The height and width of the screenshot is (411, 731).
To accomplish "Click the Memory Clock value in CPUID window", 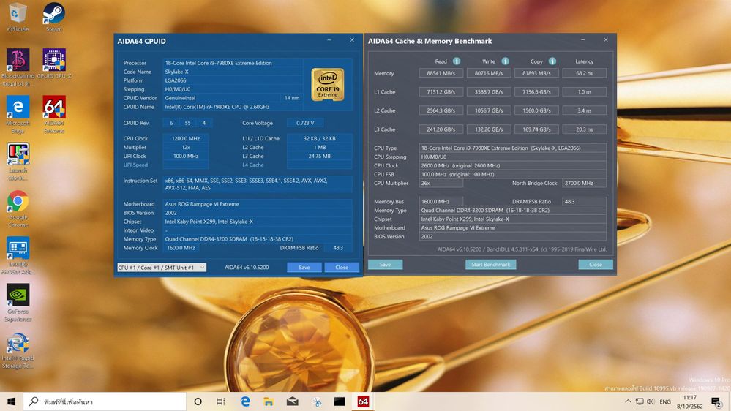I will pyautogui.click(x=181, y=248).
